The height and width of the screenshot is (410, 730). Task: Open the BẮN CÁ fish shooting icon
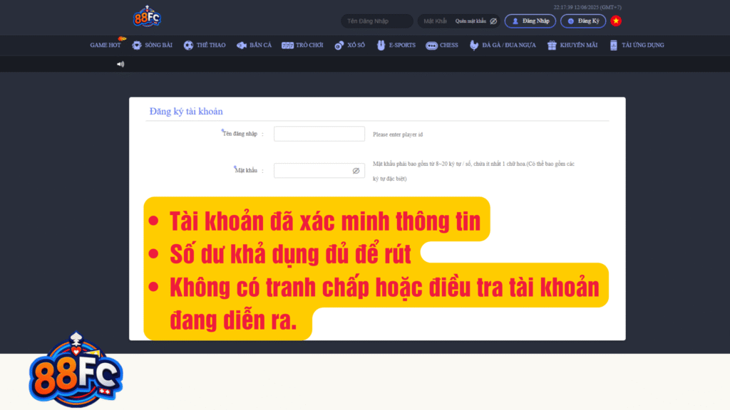pyautogui.click(x=242, y=45)
